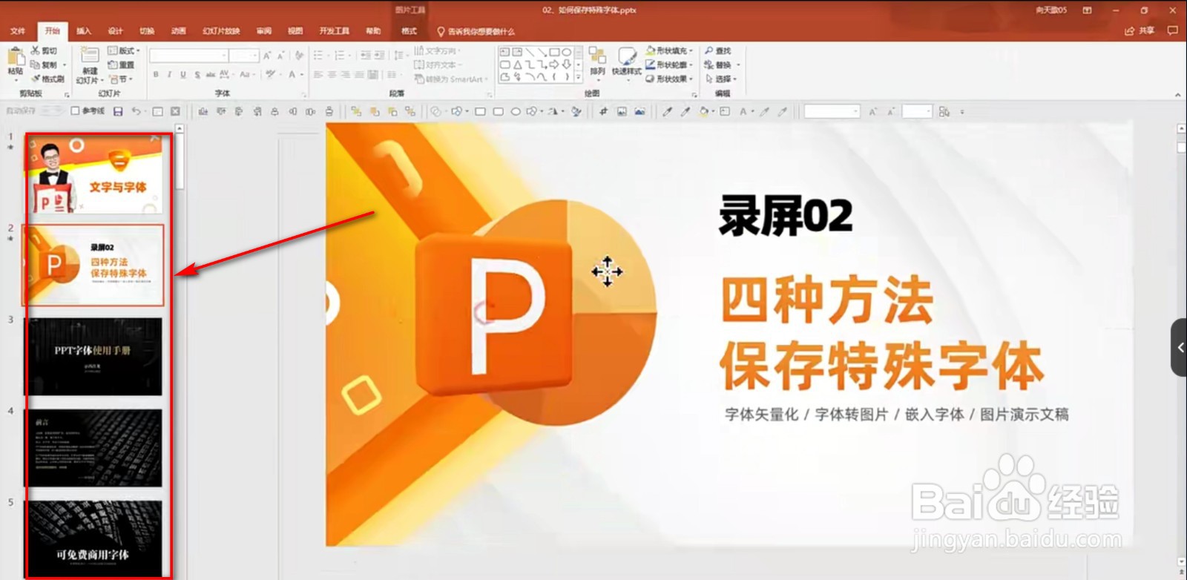This screenshot has height=580, width=1187.
Task: Switch to the 视图 View tab
Action: click(295, 31)
